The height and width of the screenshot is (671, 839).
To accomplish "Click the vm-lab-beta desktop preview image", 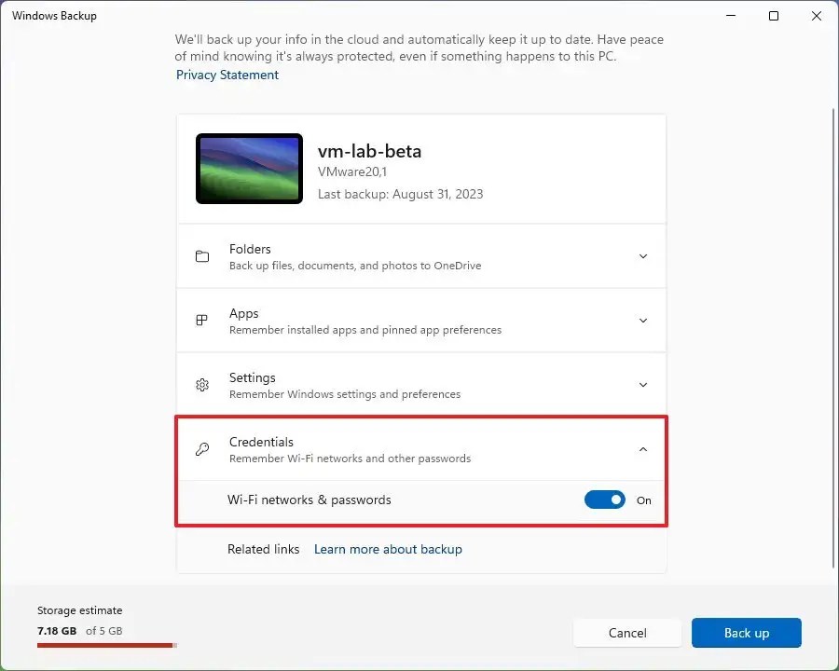I will (248, 169).
